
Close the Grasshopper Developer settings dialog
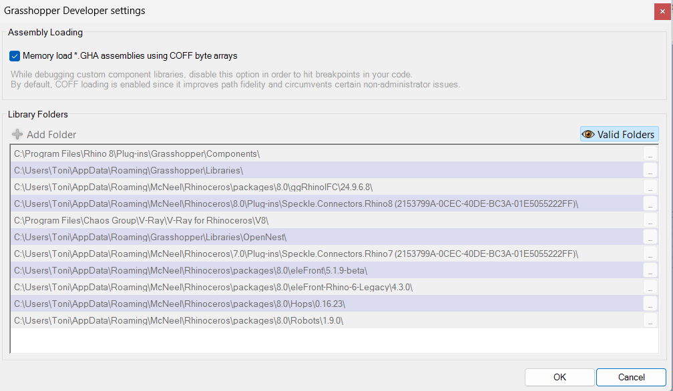pos(662,11)
